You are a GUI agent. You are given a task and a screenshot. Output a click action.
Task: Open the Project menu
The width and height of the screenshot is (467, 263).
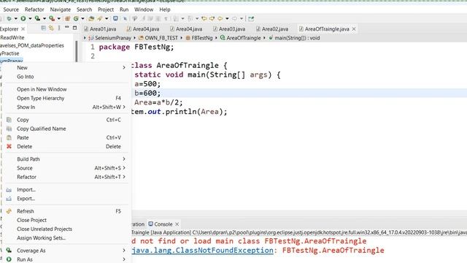[x=106, y=9]
